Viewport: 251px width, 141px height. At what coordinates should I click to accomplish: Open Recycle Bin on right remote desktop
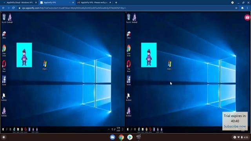pos(129,18)
